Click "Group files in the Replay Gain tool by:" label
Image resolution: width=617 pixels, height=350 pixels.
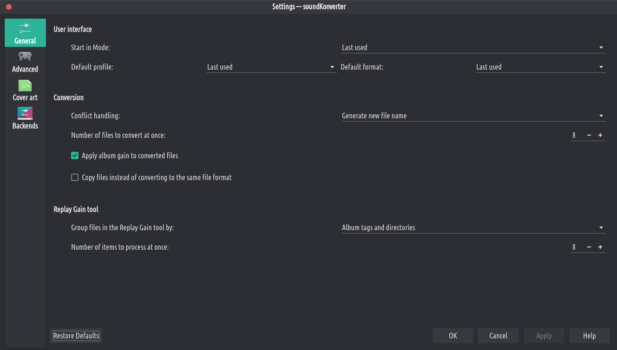(122, 227)
